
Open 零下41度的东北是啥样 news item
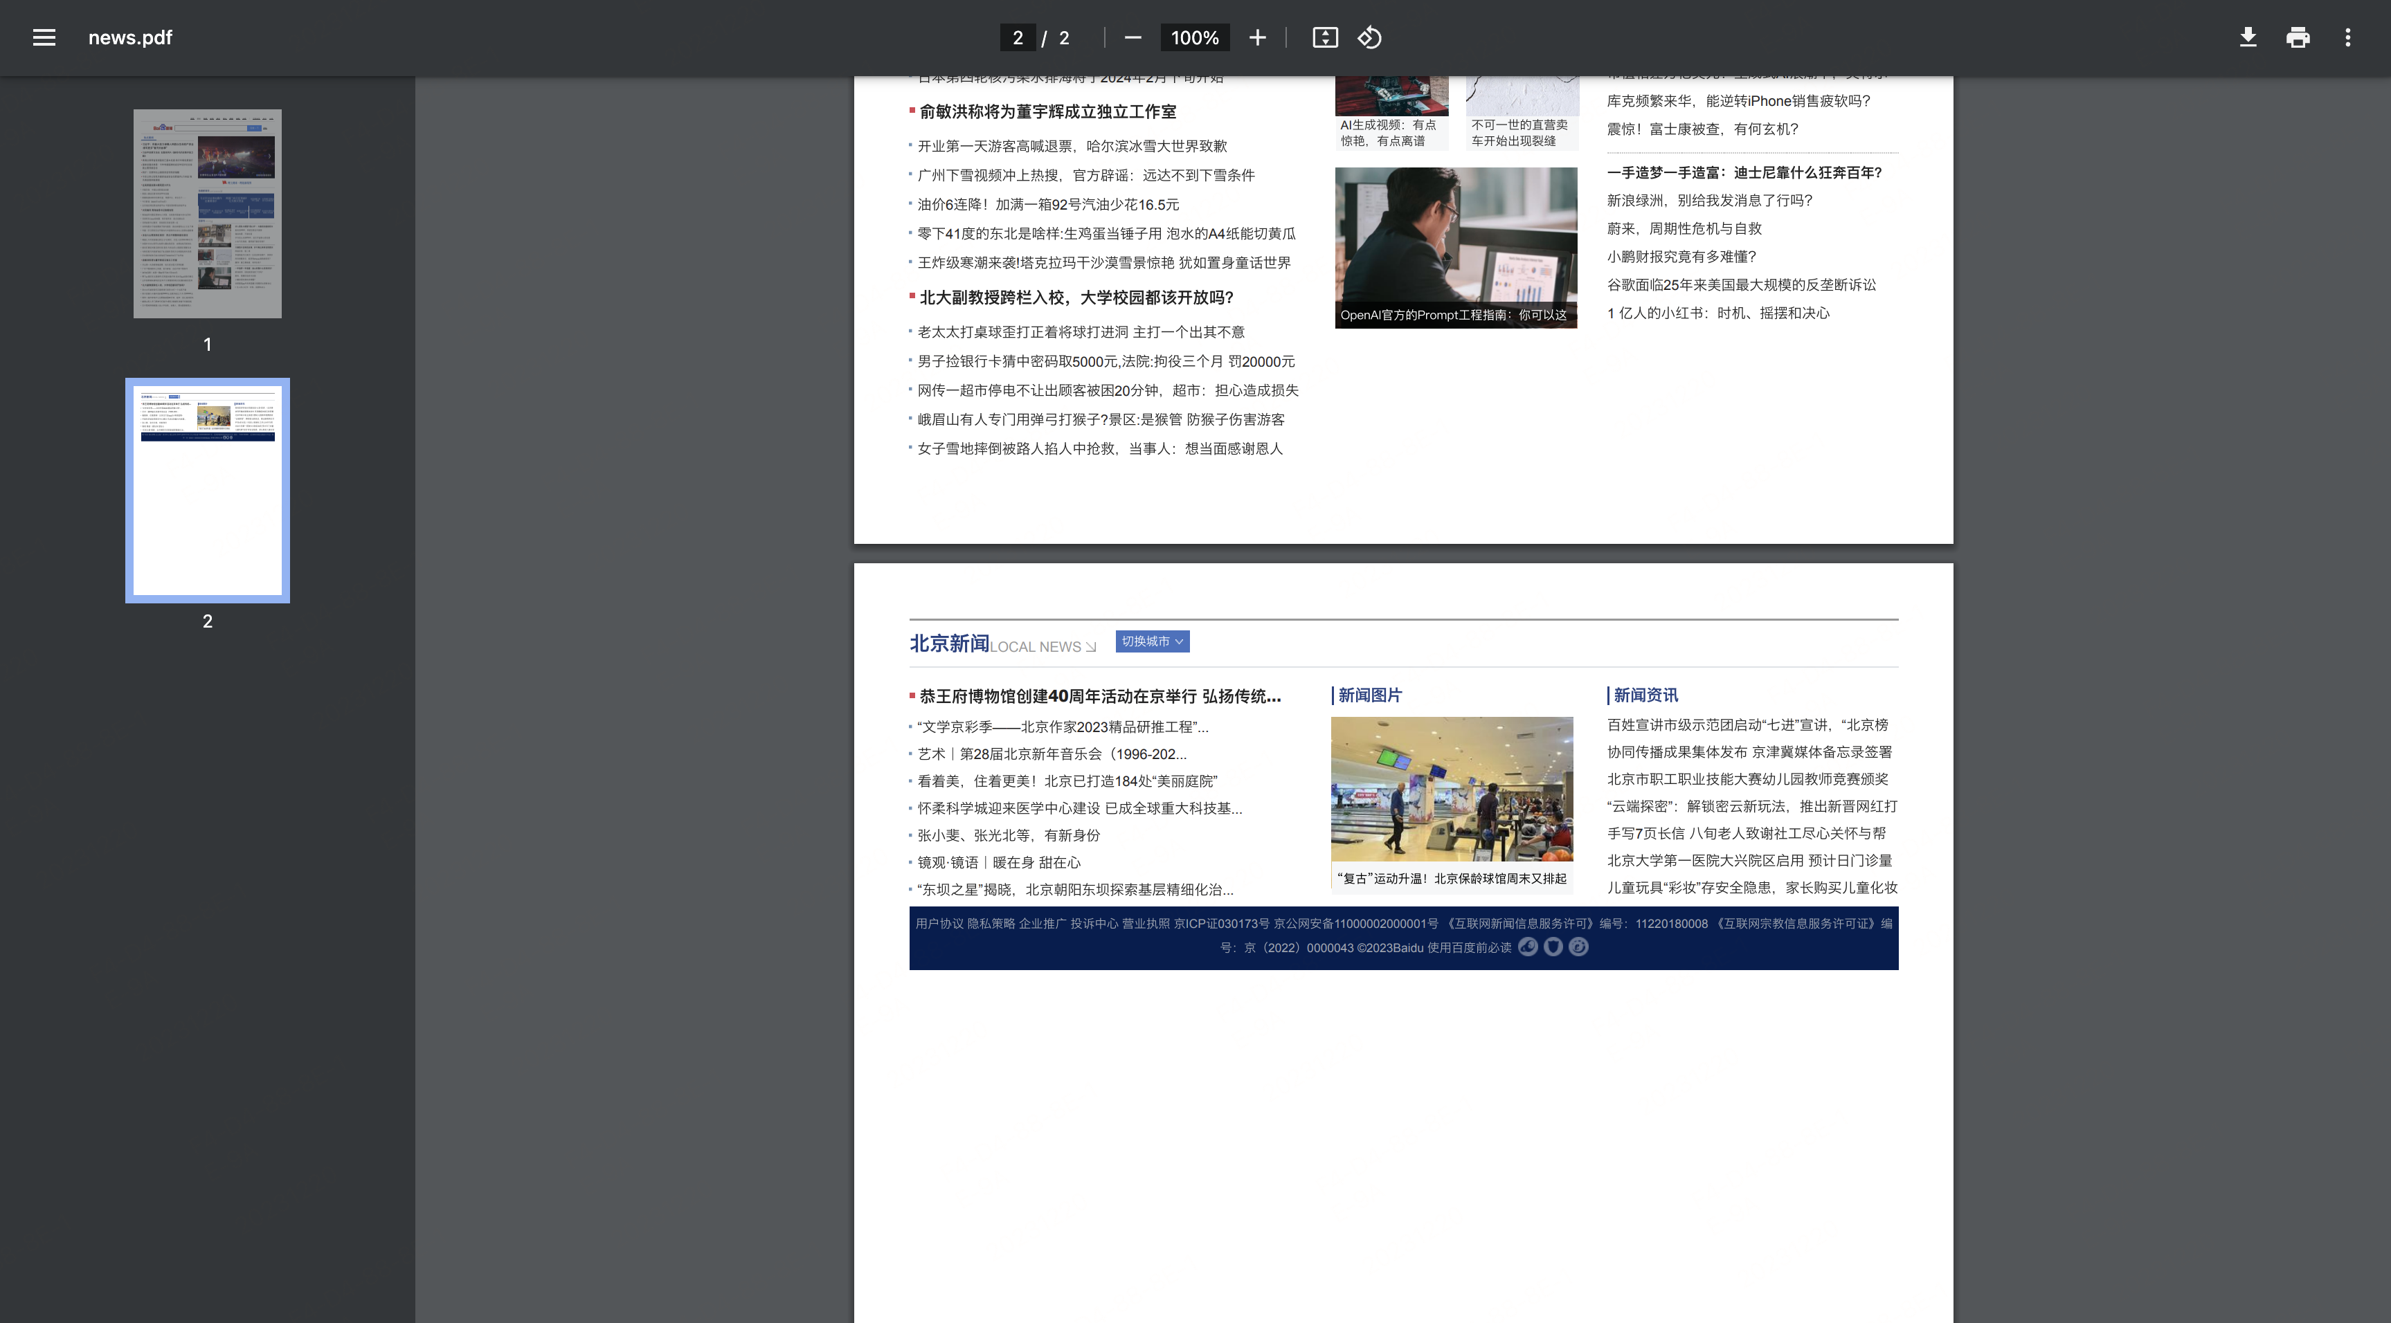coord(1106,234)
